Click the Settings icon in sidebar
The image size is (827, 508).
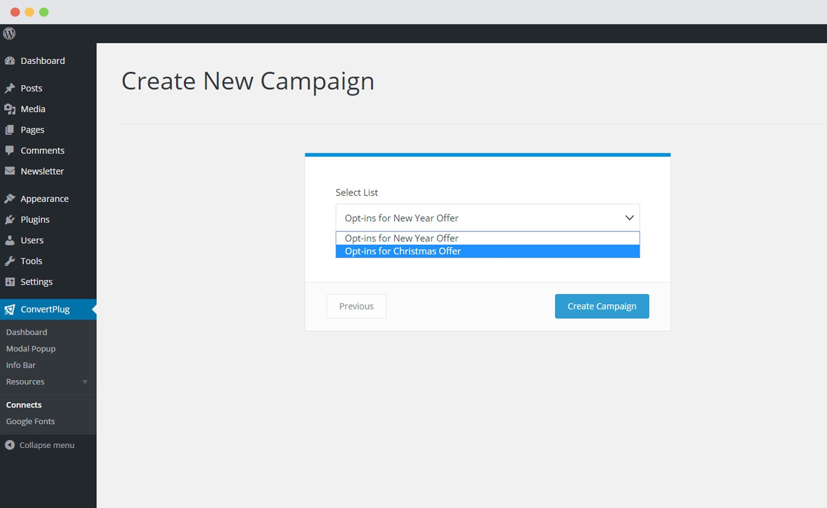coord(10,281)
